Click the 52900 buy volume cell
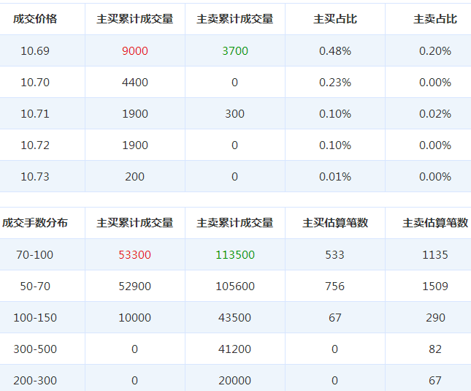Screen dimensions: 471x391 tap(135, 286)
